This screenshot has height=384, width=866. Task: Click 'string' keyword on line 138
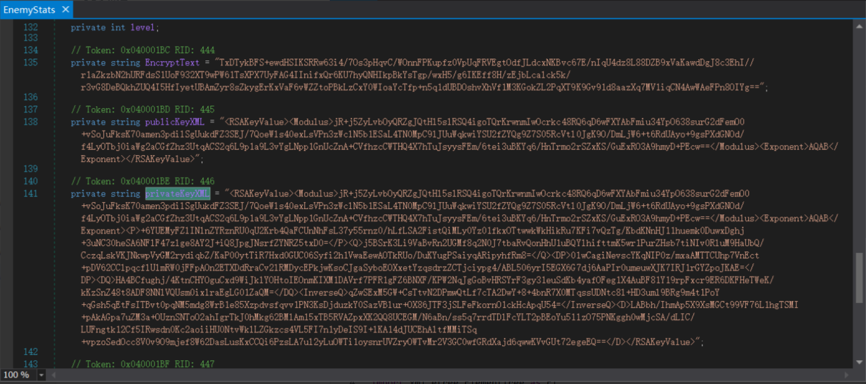click(x=125, y=122)
